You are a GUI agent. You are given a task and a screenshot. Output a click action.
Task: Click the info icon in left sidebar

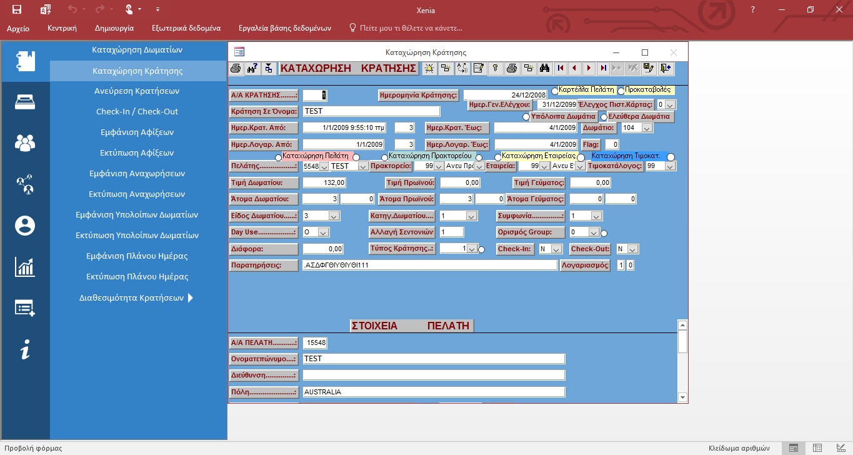pos(25,350)
